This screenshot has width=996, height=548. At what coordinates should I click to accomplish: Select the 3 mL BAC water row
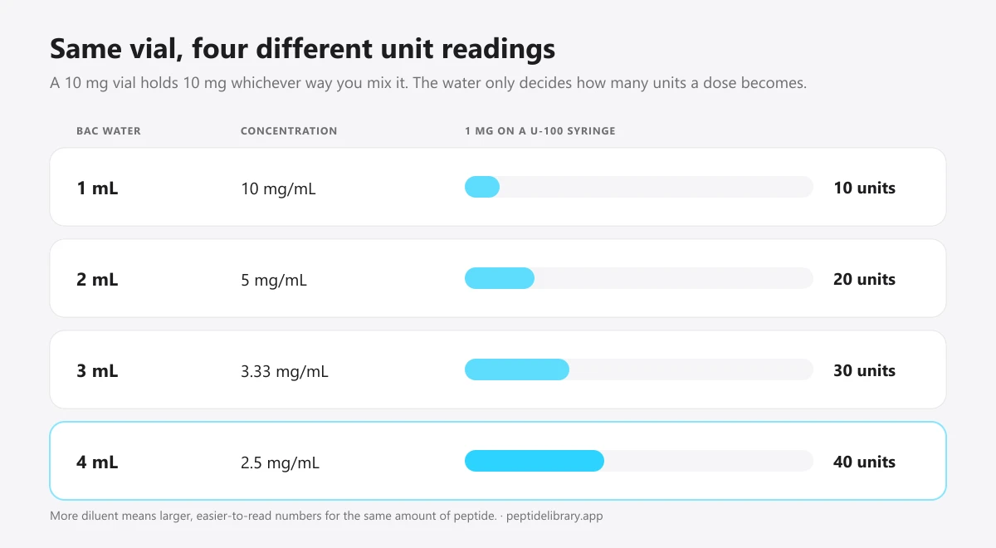(x=498, y=369)
